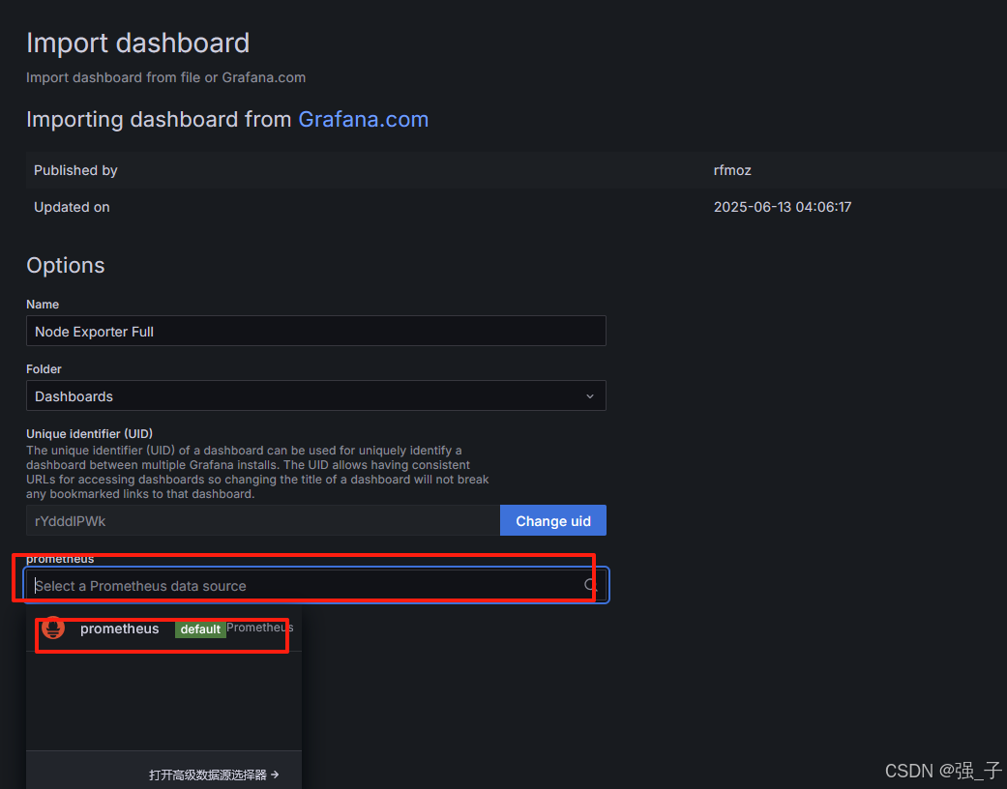The image size is (1007, 789).
Task: Click the Prometheus flame logo icon
Action: coord(53,628)
